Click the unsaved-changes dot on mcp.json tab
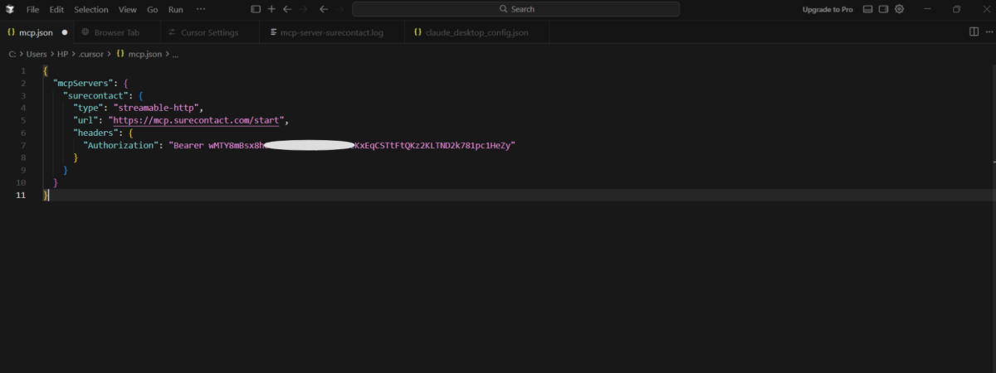The width and height of the screenshot is (996, 373). point(65,32)
